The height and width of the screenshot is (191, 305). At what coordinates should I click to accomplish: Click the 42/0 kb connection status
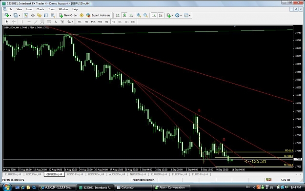coord(285,180)
